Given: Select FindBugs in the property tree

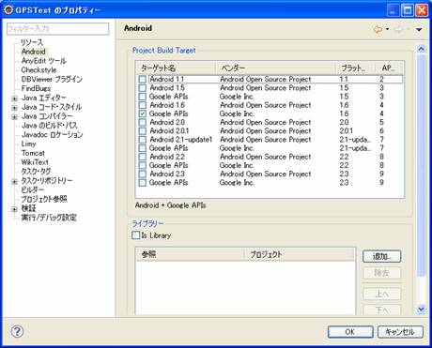Looking at the screenshot, I should (36, 88).
